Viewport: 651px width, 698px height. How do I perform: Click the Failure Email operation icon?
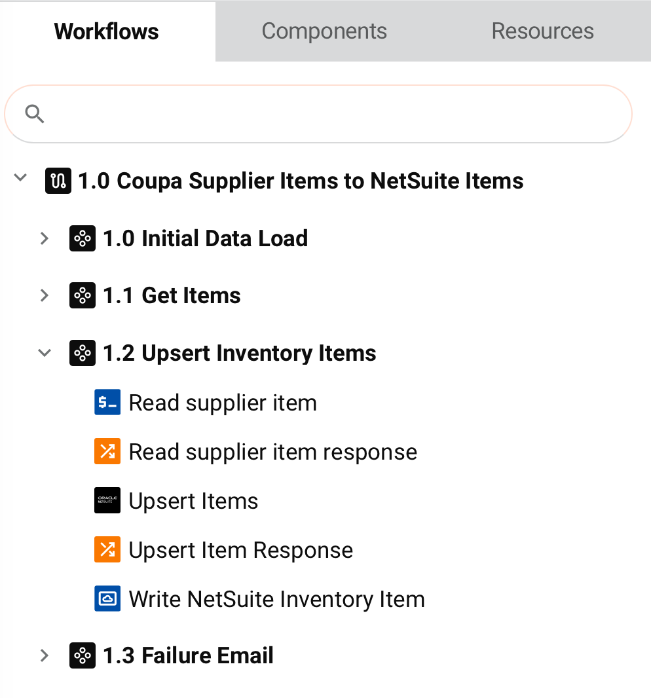pos(83,655)
